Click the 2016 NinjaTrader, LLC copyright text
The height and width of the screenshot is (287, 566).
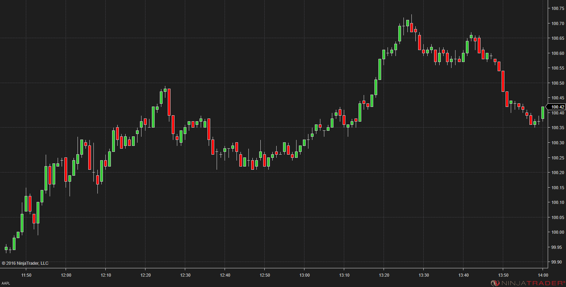25,263
